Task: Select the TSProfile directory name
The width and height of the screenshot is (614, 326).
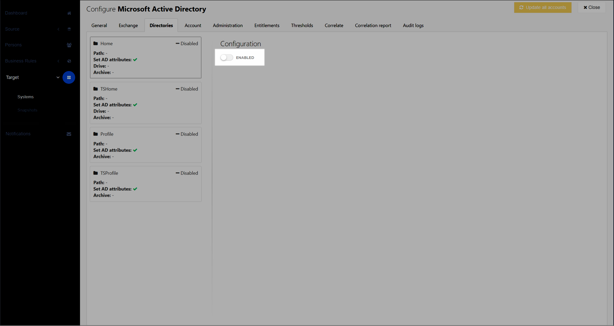Action: [109, 173]
